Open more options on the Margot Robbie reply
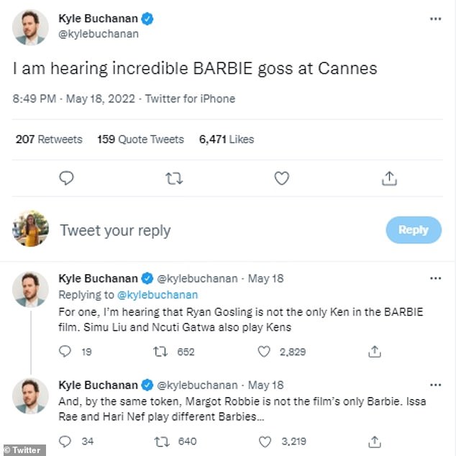Screen dimensions: 456x456 pos(435,385)
